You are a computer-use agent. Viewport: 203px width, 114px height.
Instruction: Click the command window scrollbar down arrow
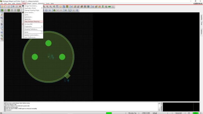(x=159, y=110)
